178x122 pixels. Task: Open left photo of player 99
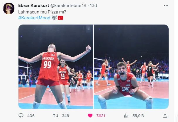coord(56,67)
